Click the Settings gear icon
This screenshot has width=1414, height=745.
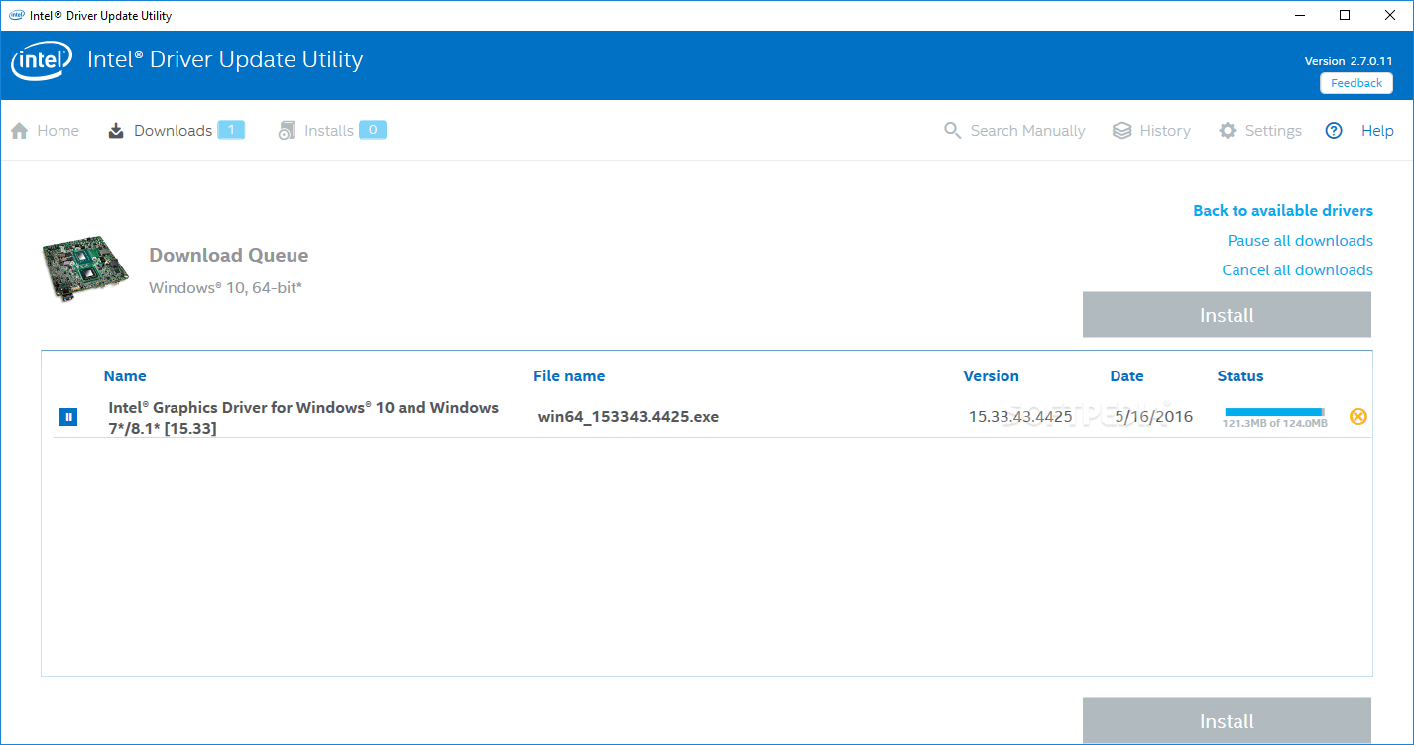click(x=1228, y=131)
